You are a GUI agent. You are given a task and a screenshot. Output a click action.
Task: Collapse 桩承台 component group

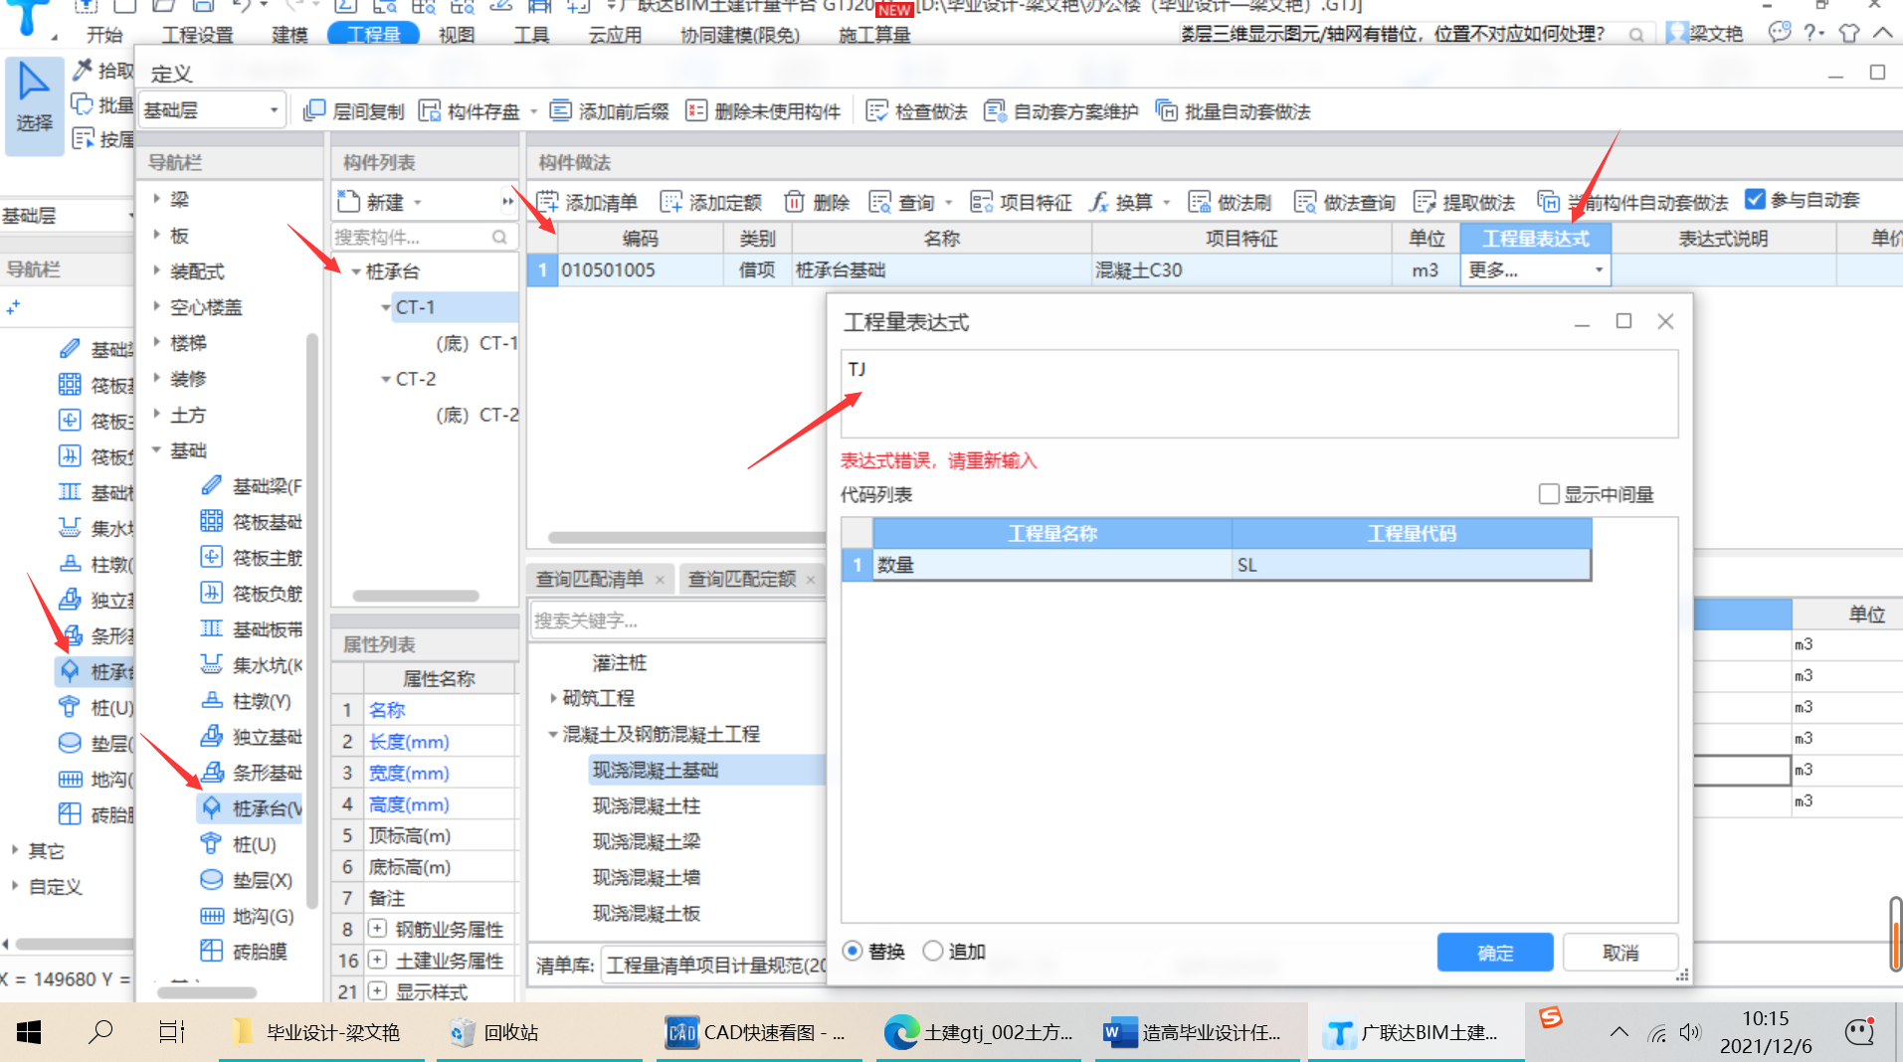pos(355,271)
